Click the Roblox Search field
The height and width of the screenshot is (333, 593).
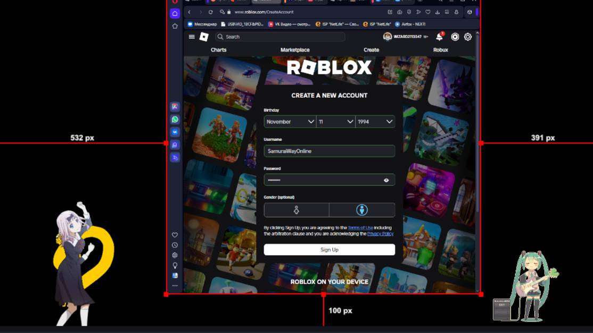tap(280, 37)
